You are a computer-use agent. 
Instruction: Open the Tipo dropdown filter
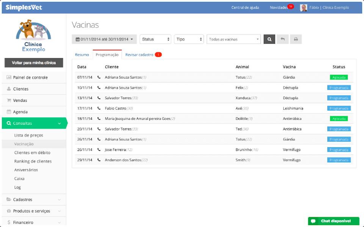coord(188,39)
